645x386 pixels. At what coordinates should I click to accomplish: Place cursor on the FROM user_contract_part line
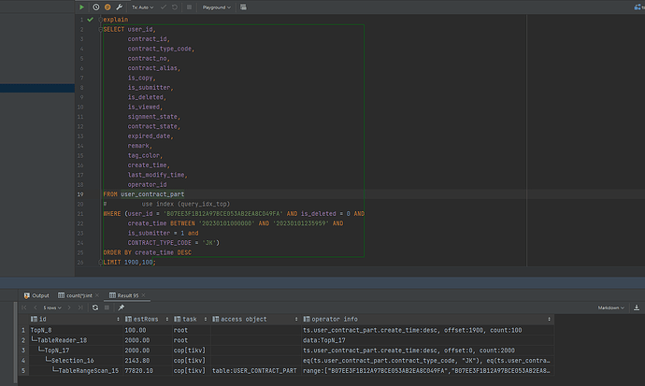pyautogui.click(x=144, y=194)
